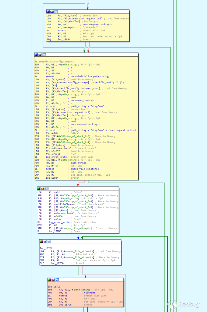
Task: Click =0x857 operand
Action: [x=56, y=151]
